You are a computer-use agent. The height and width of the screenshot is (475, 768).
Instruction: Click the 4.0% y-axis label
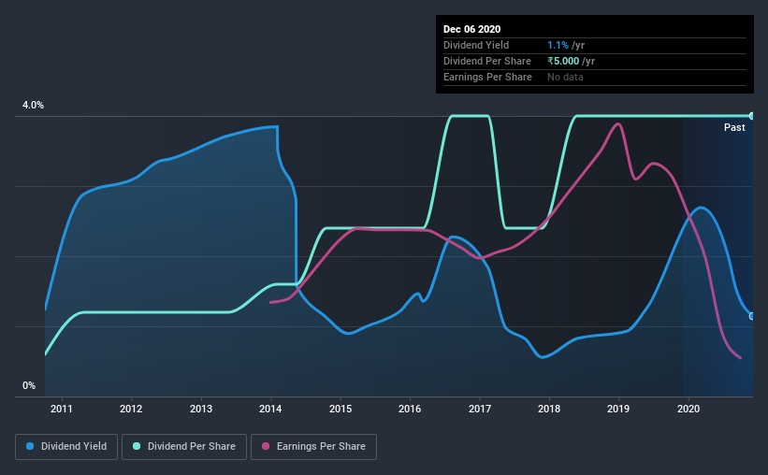point(33,106)
